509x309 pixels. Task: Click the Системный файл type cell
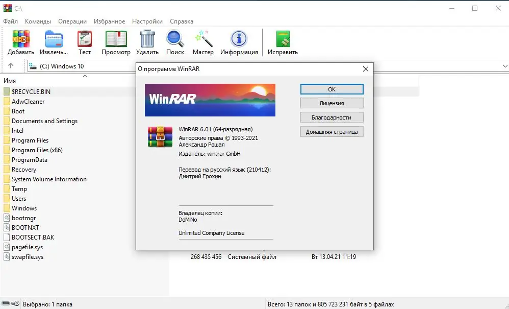(x=252, y=257)
